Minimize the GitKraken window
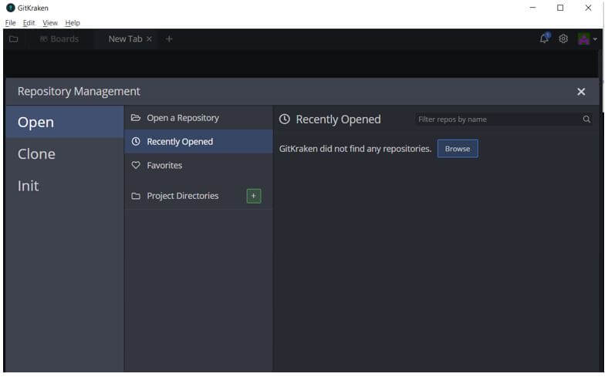The image size is (608, 377). coord(533,8)
